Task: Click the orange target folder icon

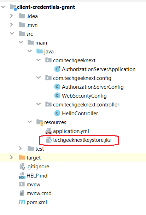Action: pyautogui.click(x=22, y=157)
